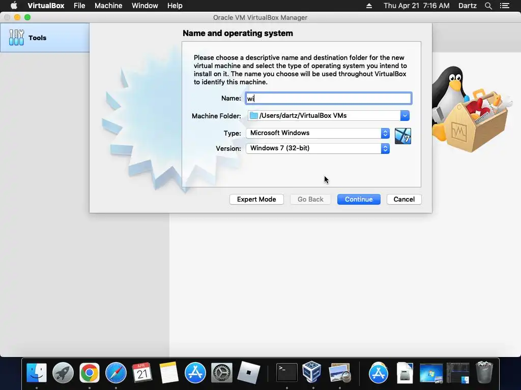This screenshot has width=521, height=390.
Task: Click the Tools icon in the sidebar
Action: [16, 38]
